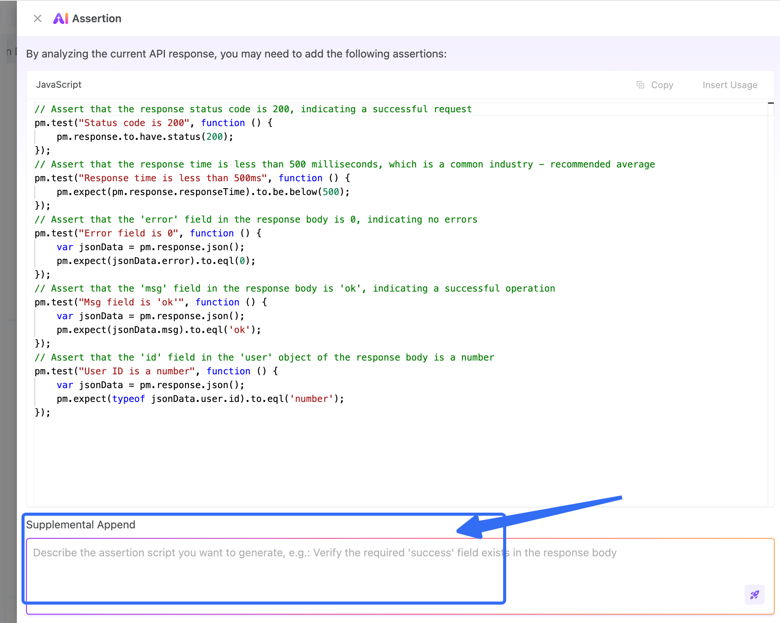
Task: Click Insert Usage button
Action: click(729, 85)
